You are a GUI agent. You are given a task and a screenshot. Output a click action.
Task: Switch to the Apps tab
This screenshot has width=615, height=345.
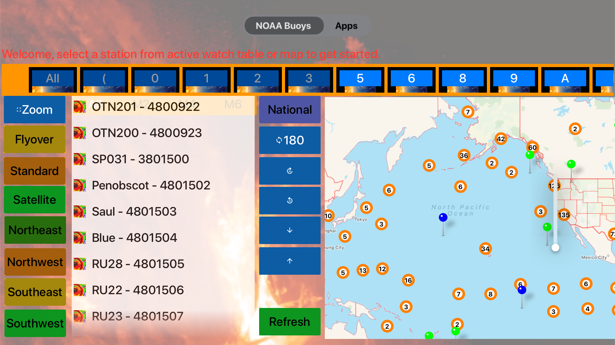click(x=346, y=26)
